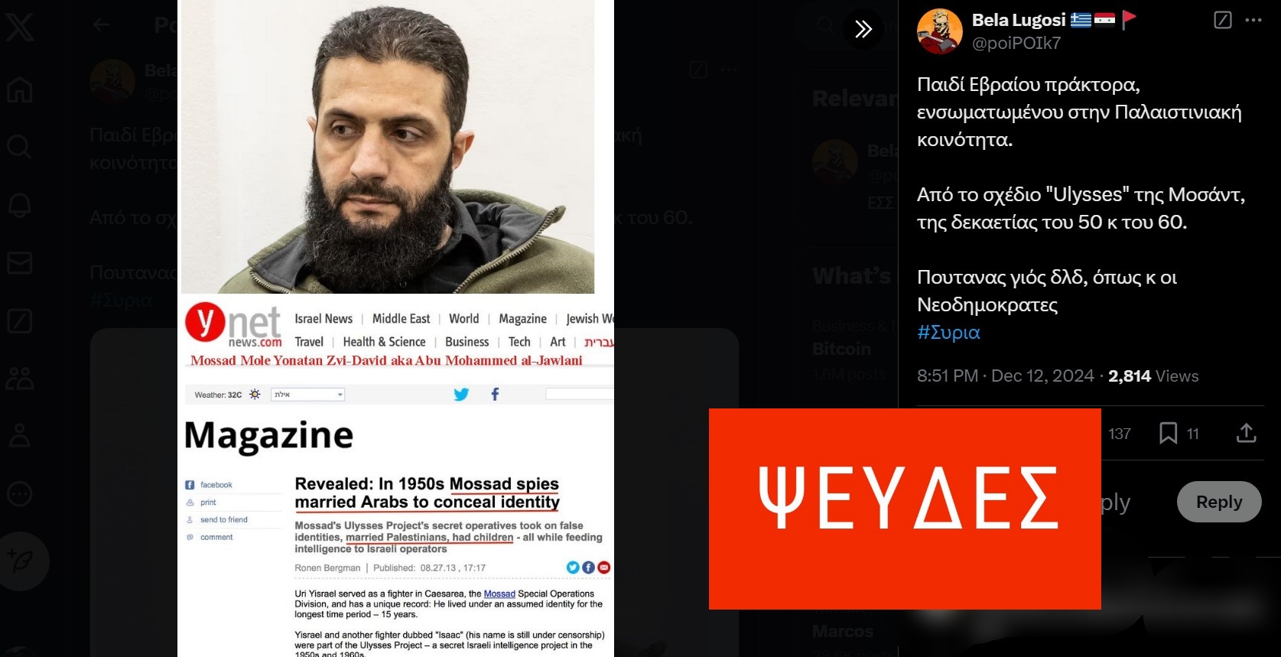The image size is (1281, 657).
Task: Open More circle menu in sidebar
Action: click(19, 494)
